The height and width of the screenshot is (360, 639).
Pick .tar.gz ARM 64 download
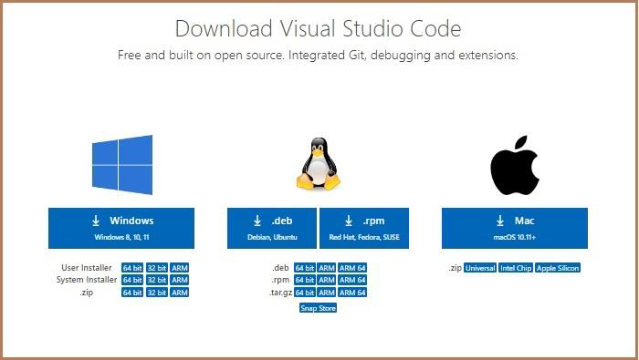point(352,293)
